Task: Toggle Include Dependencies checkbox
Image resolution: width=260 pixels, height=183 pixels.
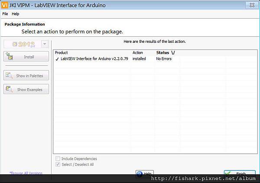Action: tap(58, 159)
